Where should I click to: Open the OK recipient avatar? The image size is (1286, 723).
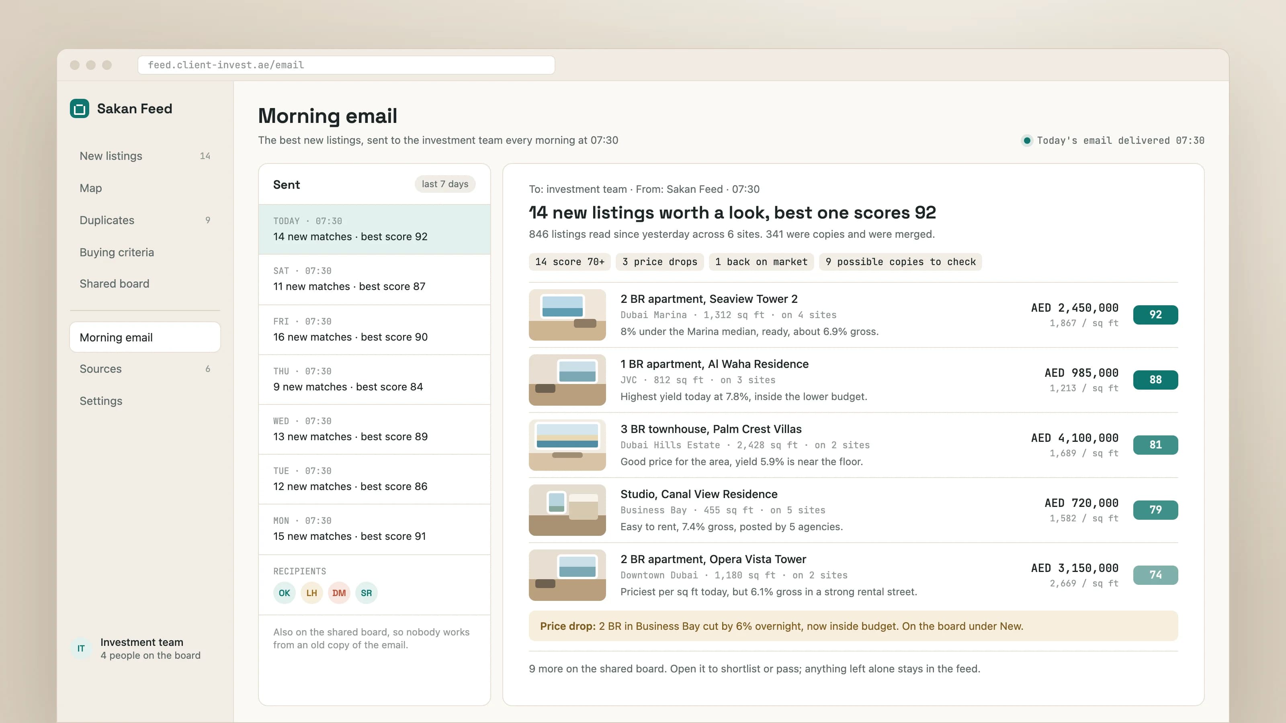(284, 593)
